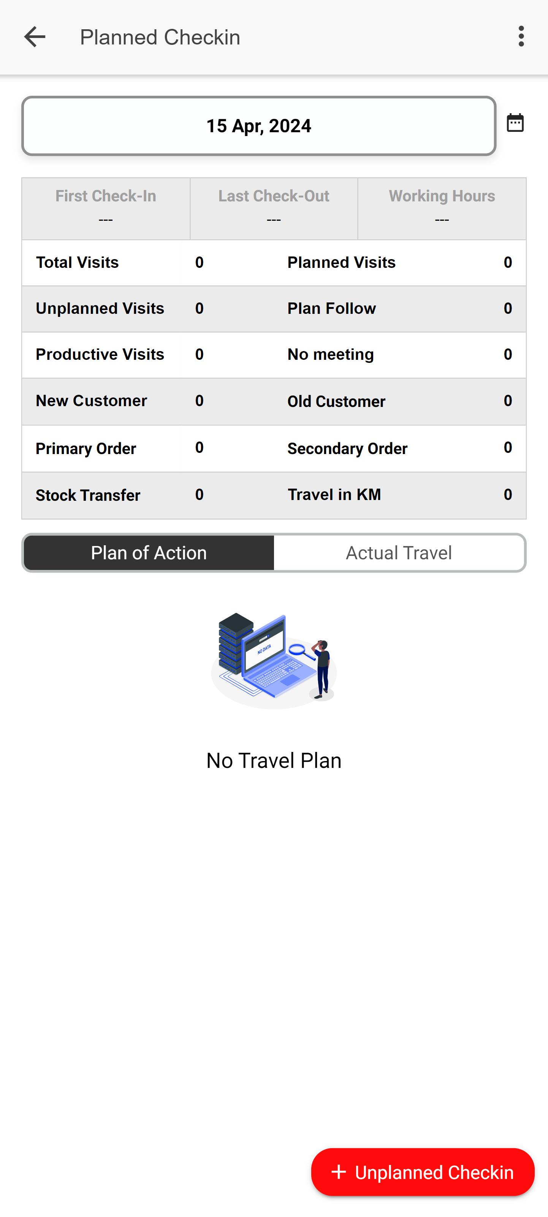Select the New Customer label
The width and height of the screenshot is (548, 1217).
92,400
